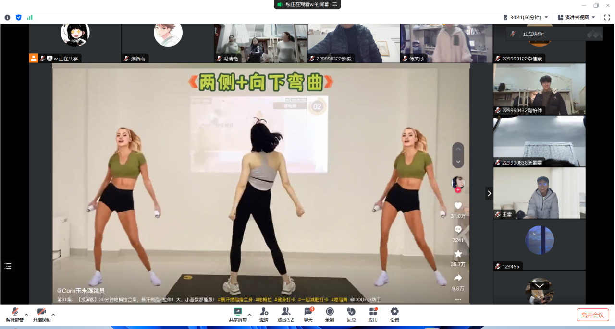Open the 应用 apps icon

[x=373, y=314]
